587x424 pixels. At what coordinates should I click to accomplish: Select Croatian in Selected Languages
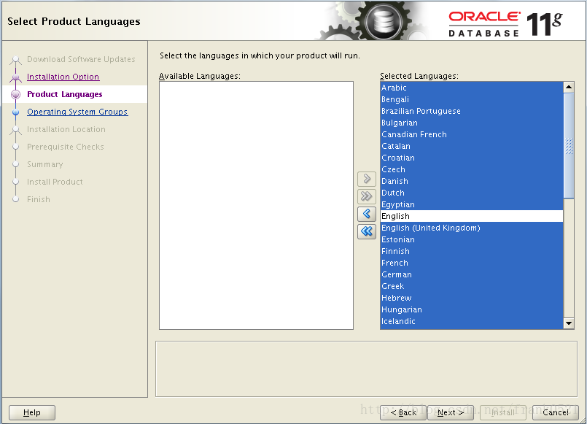click(472, 158)
